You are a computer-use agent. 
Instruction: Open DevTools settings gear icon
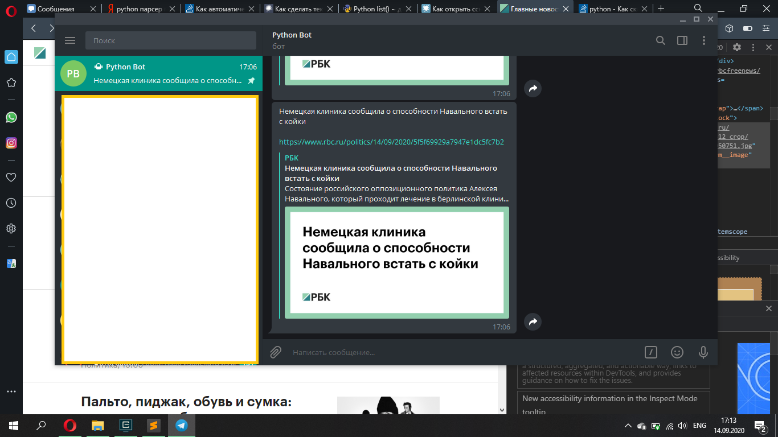click(737, 48)
